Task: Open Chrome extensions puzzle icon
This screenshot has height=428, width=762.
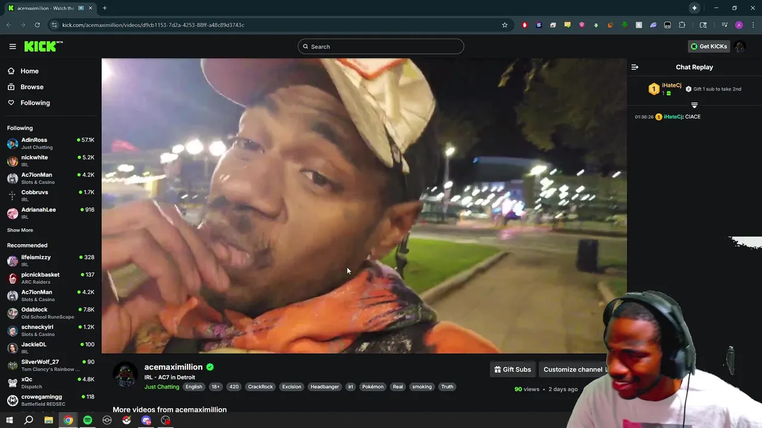Action: [x=682, y=25]
